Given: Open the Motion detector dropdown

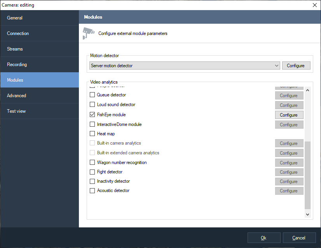Looking at the screenshot, I should 185,66.
